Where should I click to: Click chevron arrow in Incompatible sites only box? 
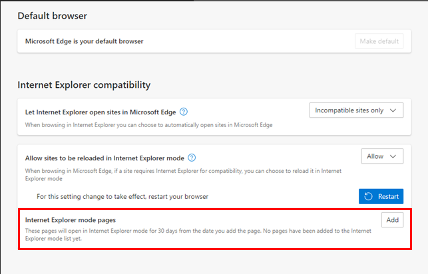393,110
